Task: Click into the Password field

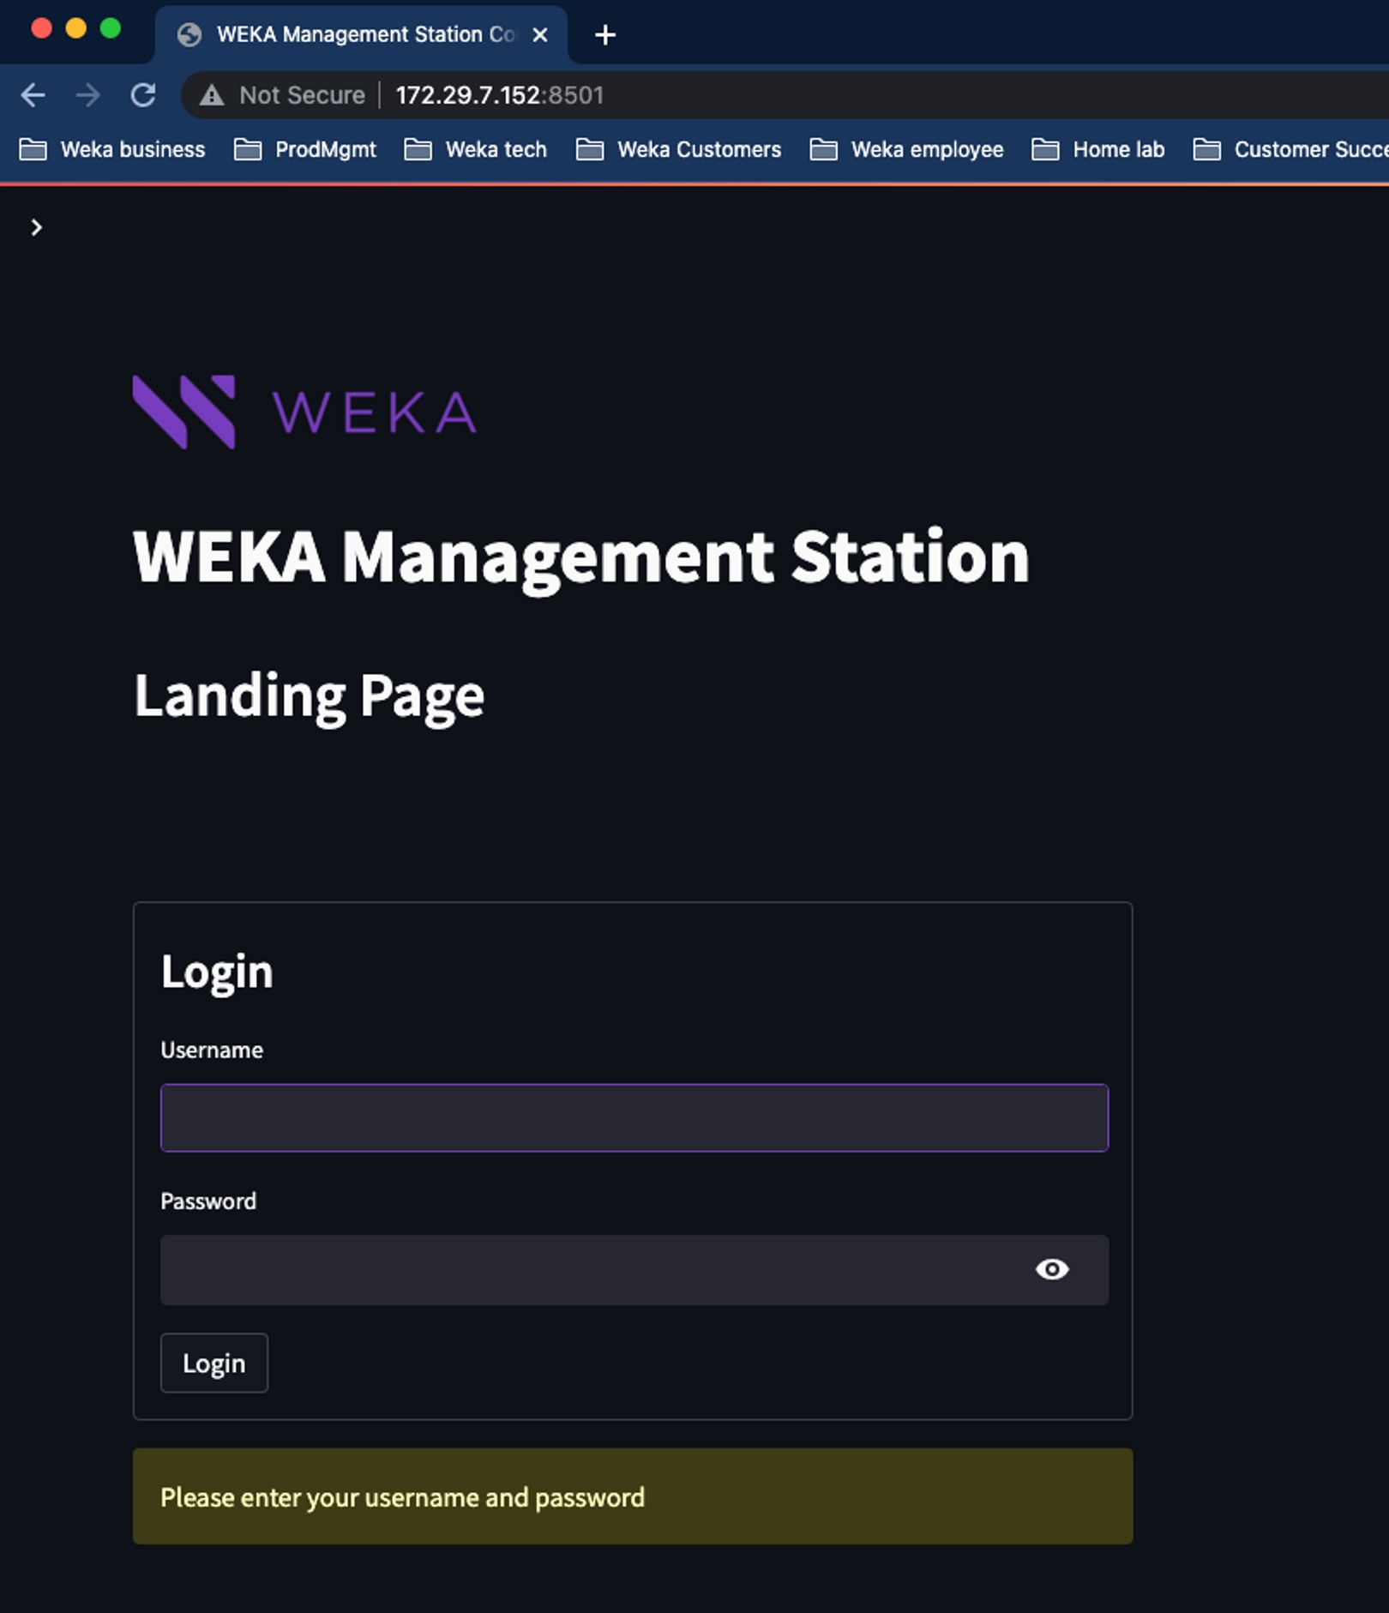Action: pyautogui.click(x=592, y=1269)
